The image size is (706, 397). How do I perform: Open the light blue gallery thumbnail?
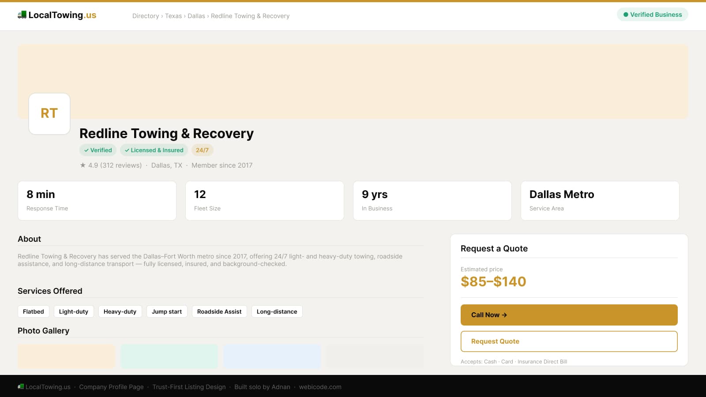click(x=272, y=356)
